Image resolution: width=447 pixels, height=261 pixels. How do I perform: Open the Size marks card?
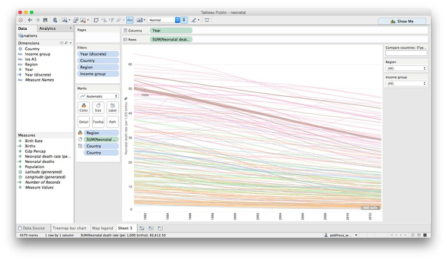(x=98, y=107)
